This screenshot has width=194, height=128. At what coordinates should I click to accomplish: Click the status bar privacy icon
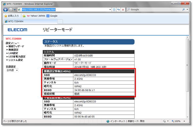pos(164,121)
